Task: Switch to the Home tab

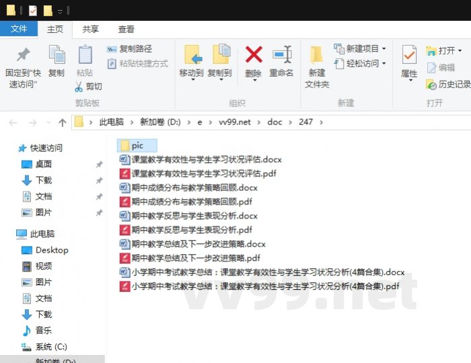Action: click(x=55, y=29)
